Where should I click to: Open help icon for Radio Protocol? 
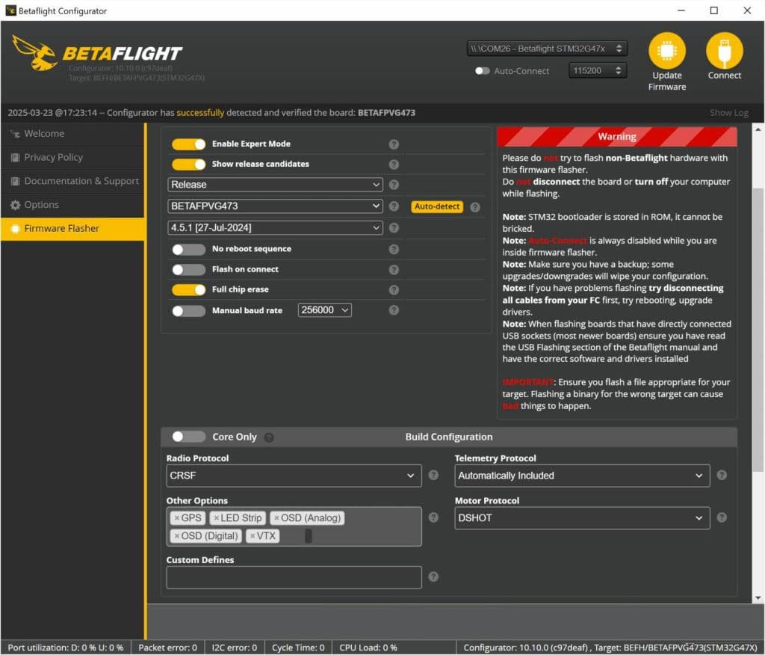[x=433, y=475]
